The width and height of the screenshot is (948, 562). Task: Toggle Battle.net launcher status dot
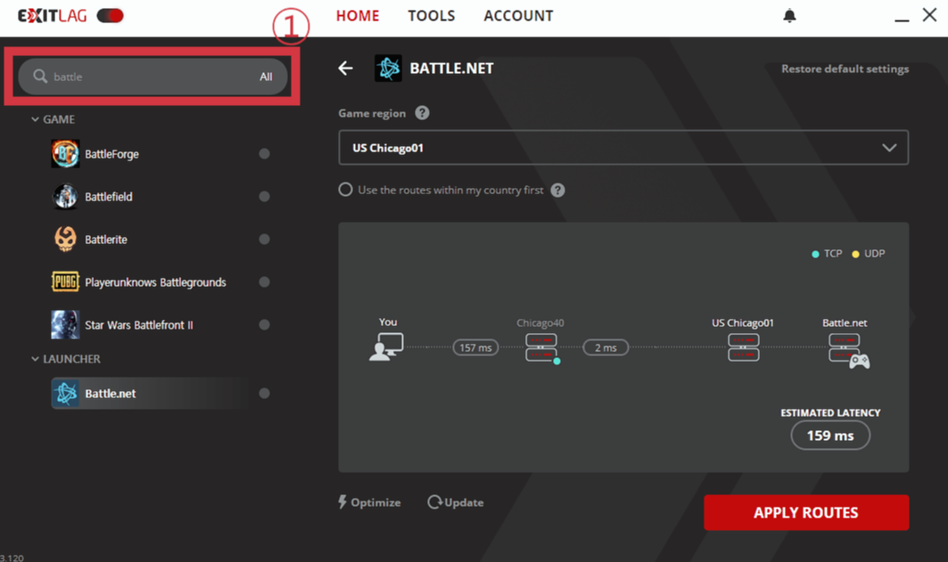[x=264, y=394]
